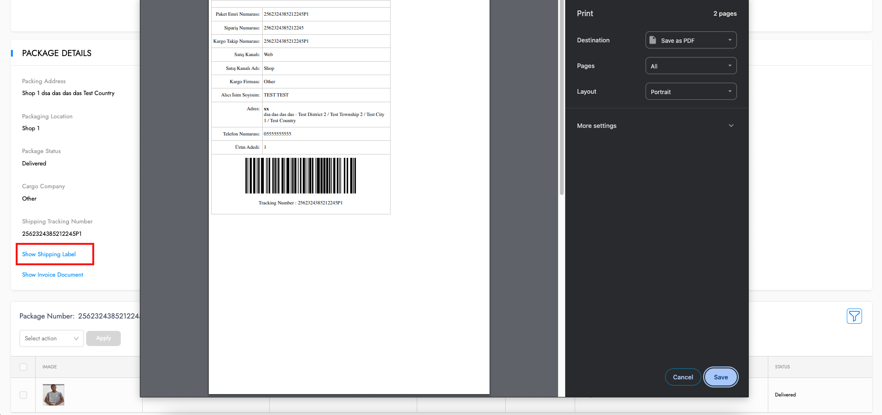The width and height of the screenshot is (882, 415).
Task: Change the Layout dropdown from Portrait
Action: [x=690, y=92]
